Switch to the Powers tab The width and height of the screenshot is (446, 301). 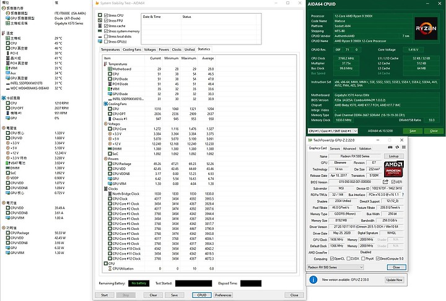[x=164, y=49]
